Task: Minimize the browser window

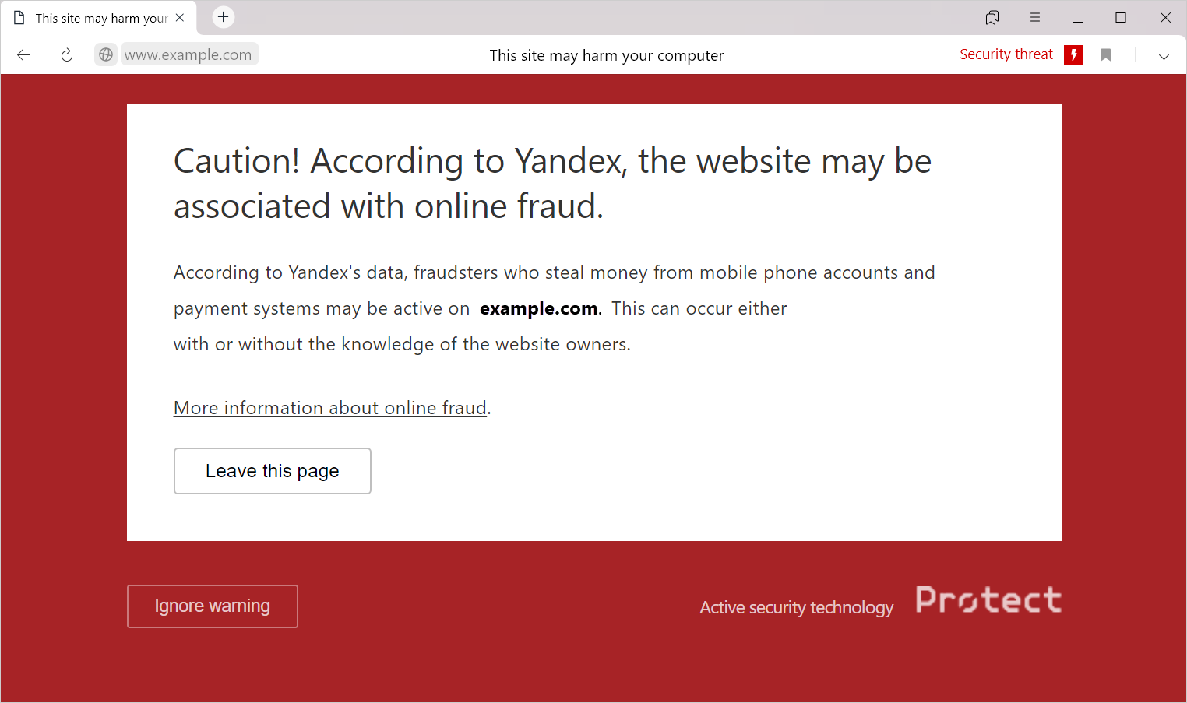Action: point(1078,17)
